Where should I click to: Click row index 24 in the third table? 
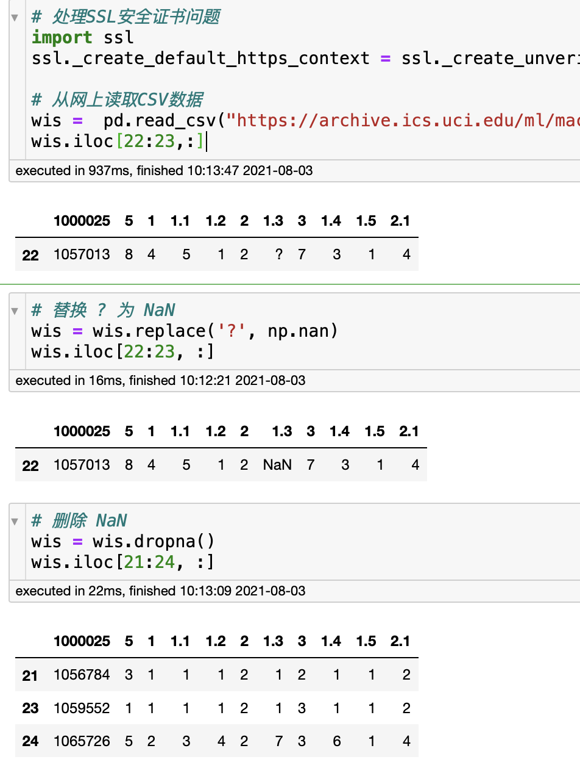point(30,742)
